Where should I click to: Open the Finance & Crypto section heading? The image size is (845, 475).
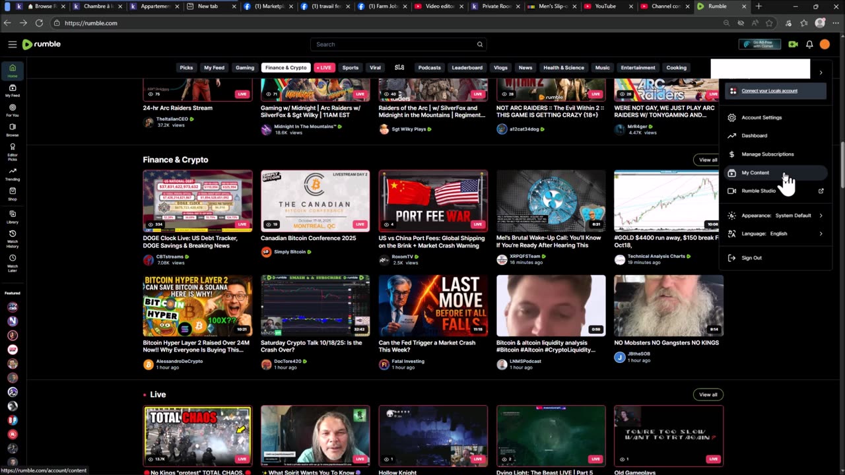(176, 160)
